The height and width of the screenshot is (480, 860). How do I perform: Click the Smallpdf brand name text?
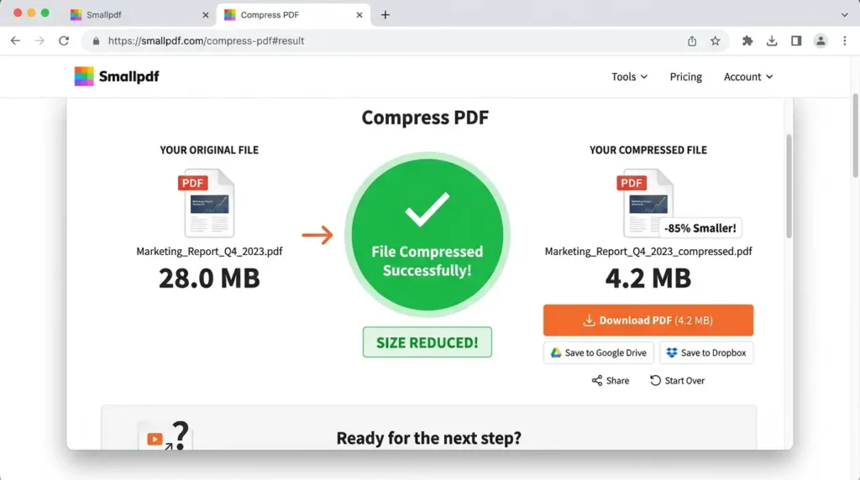point(128,76)
